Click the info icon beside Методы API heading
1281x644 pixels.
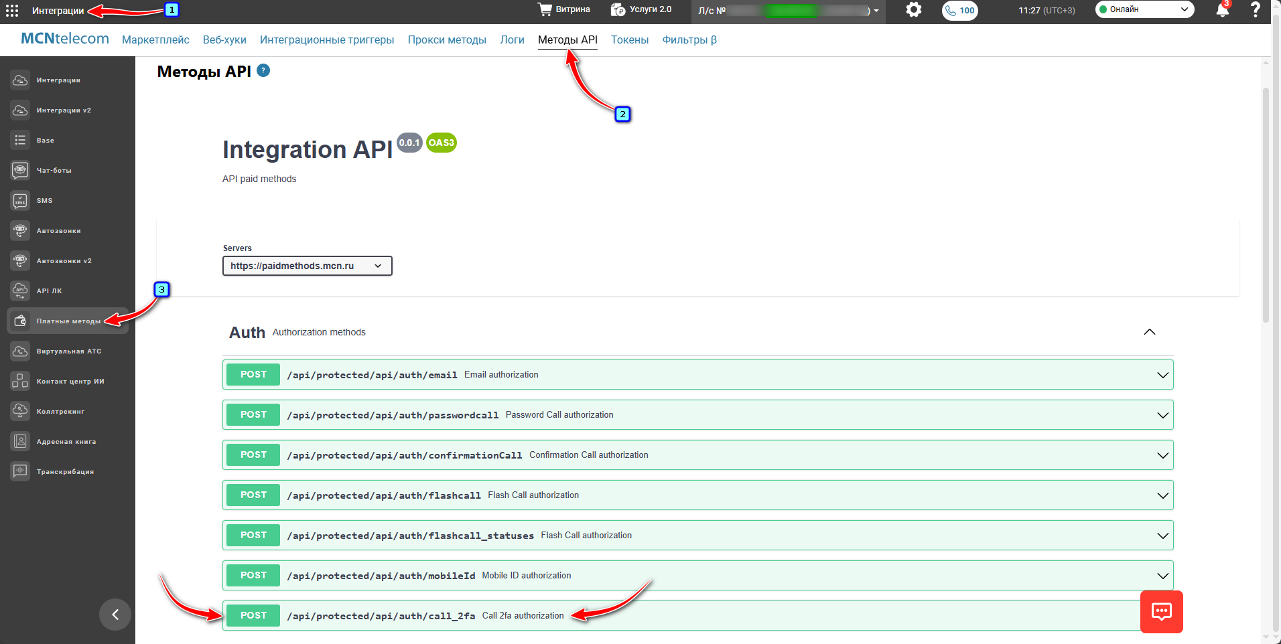(263, 70)
